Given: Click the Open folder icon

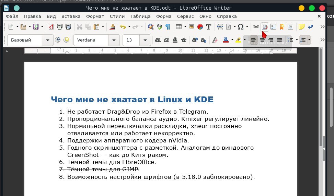Looking at the screenshot, I should [23, 27].
